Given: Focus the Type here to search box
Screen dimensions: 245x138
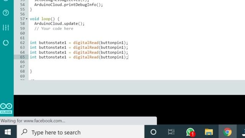Looking at the screenshot, I should pos(80,132).
